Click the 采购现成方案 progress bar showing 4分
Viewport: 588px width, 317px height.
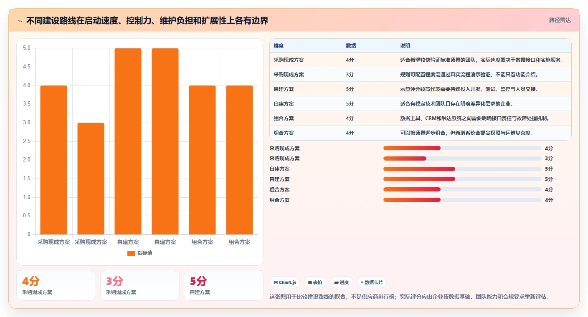462,148
